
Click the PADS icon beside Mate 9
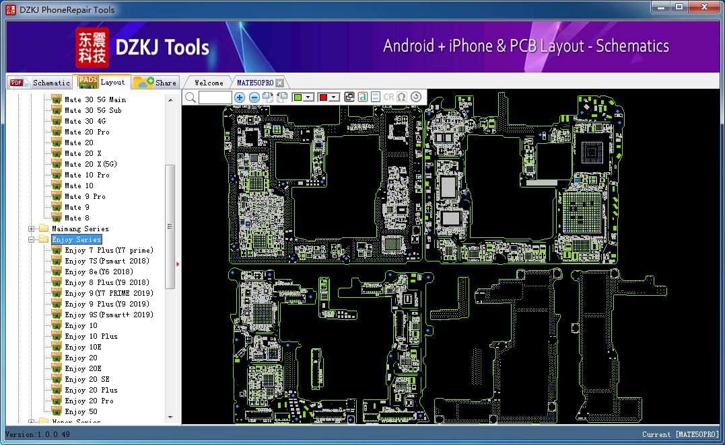(x=57, y=207)
